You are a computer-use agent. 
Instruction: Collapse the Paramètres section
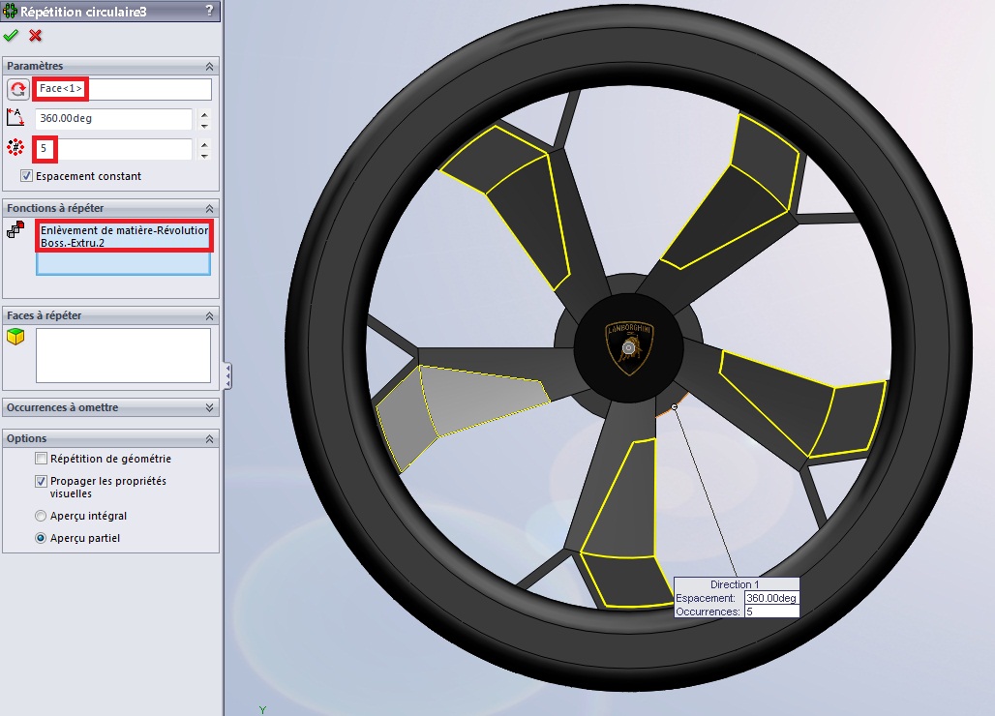(x=209, y=66)
